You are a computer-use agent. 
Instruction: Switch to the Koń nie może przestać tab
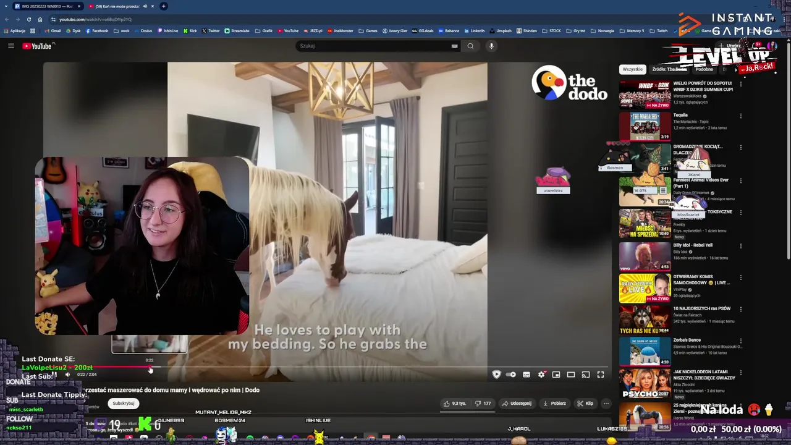(x=122, y=6)
